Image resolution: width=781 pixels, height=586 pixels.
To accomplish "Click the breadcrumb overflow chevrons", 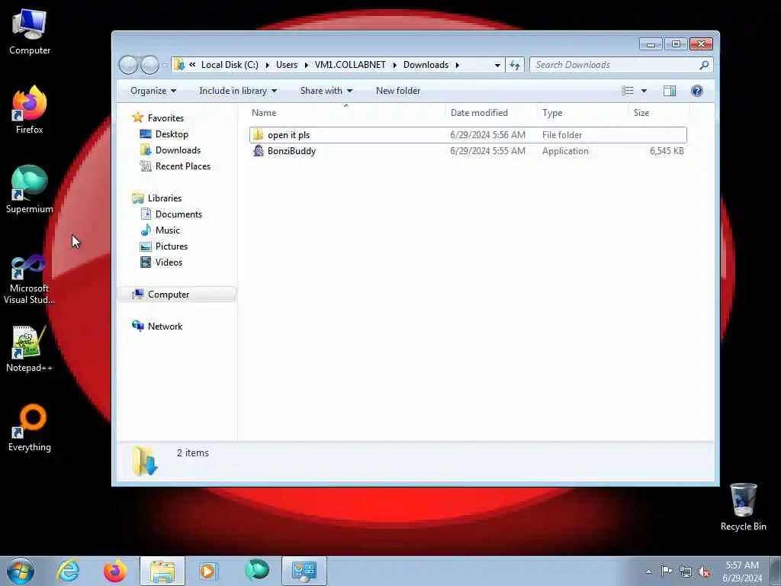I will 192,65.
